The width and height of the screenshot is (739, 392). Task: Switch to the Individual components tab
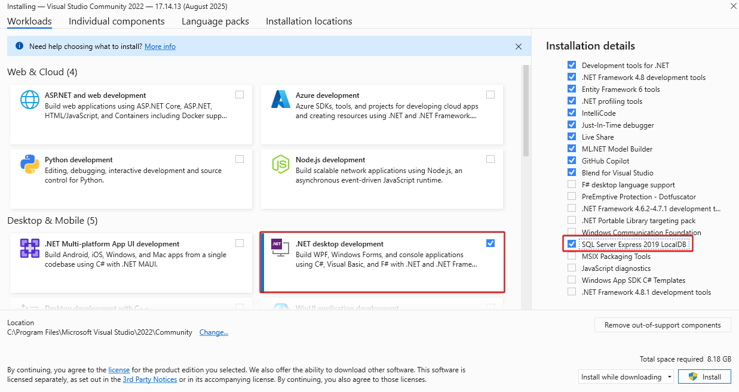[x=116, y=21]
